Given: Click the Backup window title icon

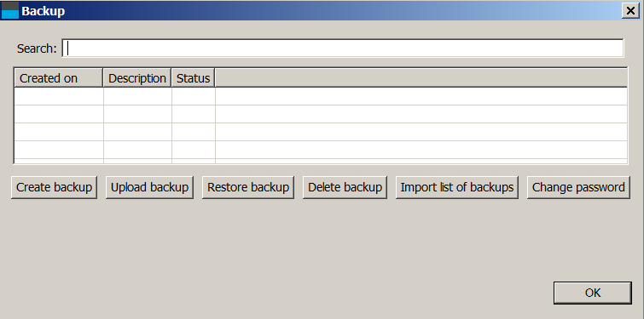Looking at the screenshot, I should pyautogui.click(x=10, y=11).
